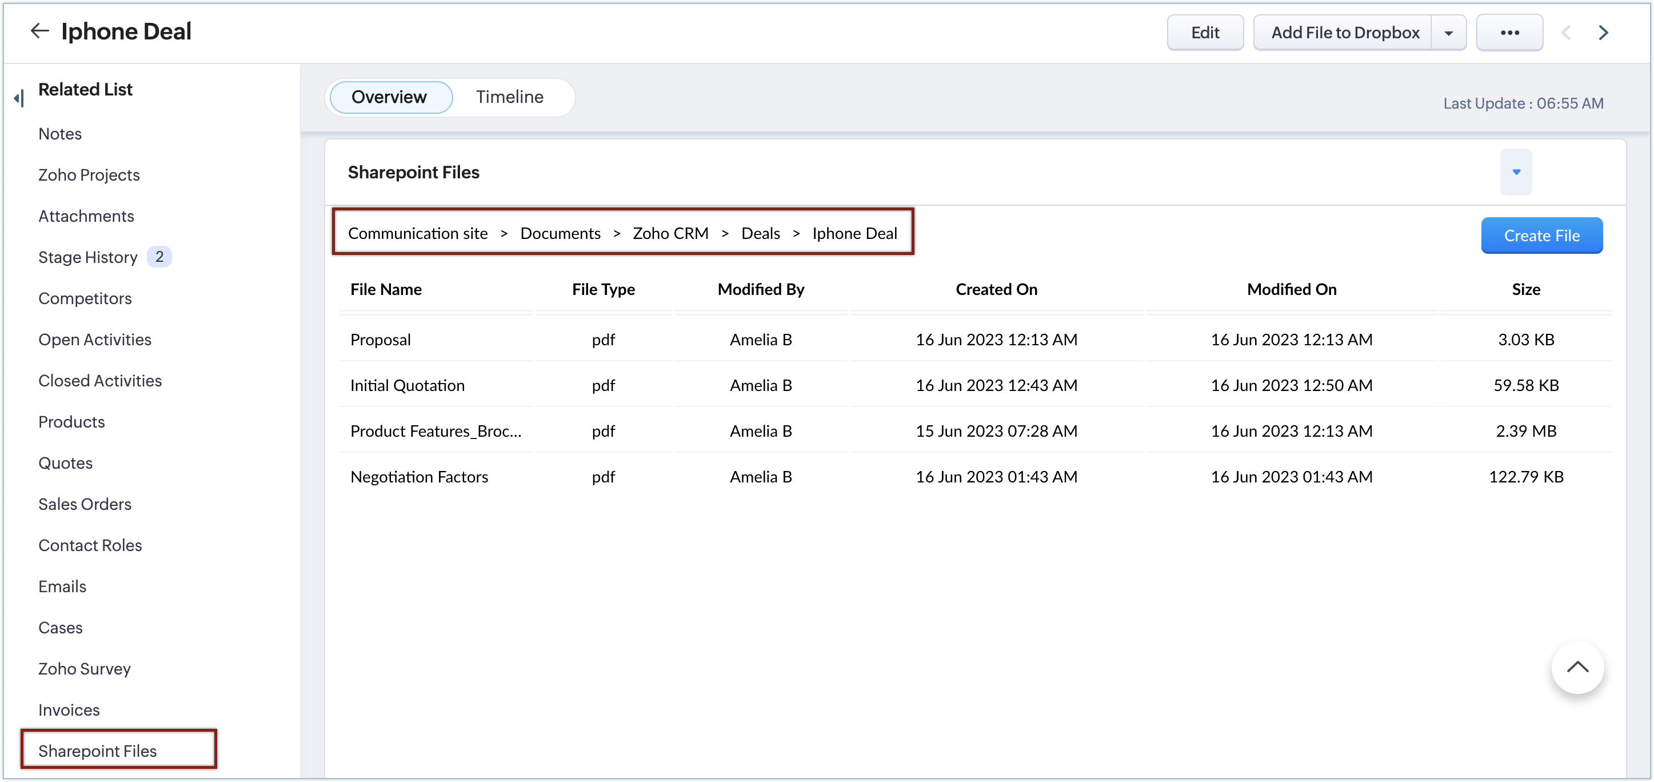Click the scroll-to-top round arrow button
The image size is (1654, 782).
1577,667
